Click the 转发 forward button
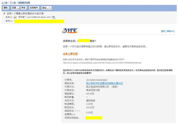Viewport: 178px width, 124px height. pyautogui.click(x=24, y=8)
